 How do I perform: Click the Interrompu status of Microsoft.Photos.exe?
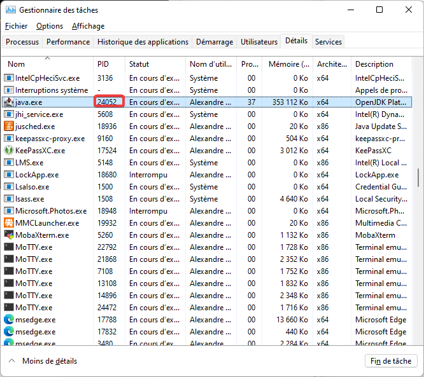(x=148, y=211)
